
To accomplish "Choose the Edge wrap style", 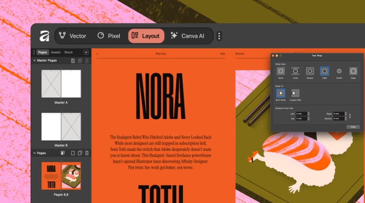I will tap(353, 71).
